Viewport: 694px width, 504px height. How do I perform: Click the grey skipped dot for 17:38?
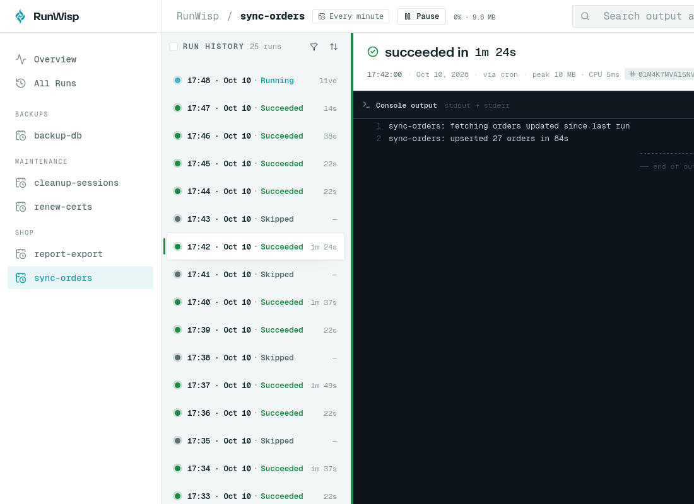pyautogui.click(x=177, y=357)
